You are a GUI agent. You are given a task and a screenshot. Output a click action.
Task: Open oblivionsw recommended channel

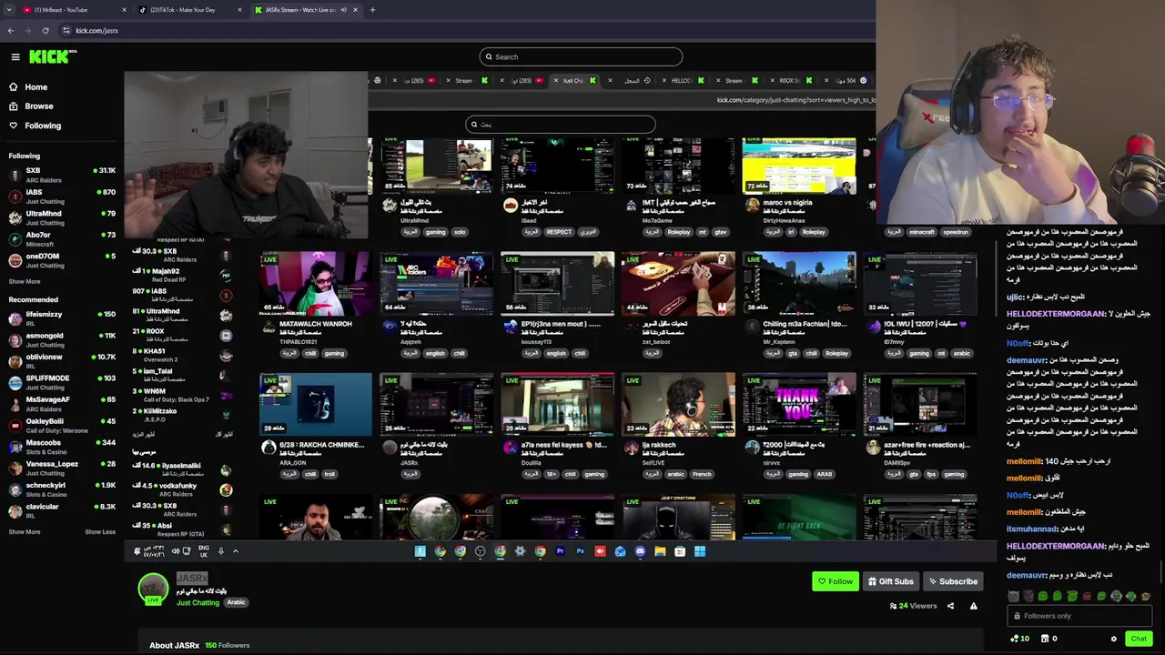click(62, 361)
